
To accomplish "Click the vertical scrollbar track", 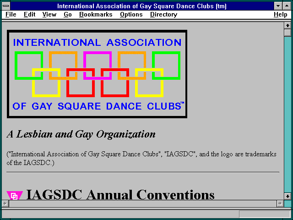I will click(288, 115).
